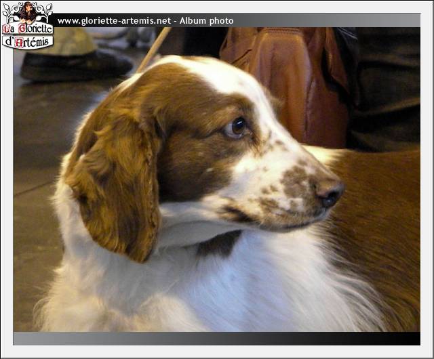The width and height of the screenshot is (434, 359).
Task: Click the speckled spots on dog's muzzle
Action: 292,186
